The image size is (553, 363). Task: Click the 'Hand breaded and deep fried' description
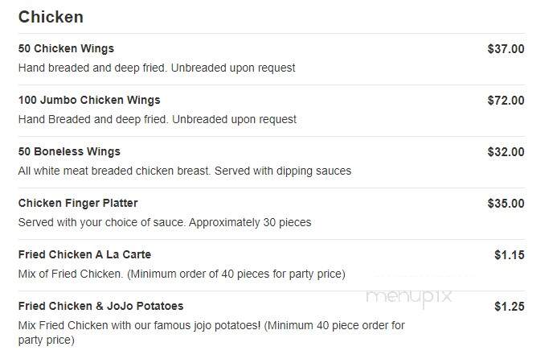click(157, 68)
